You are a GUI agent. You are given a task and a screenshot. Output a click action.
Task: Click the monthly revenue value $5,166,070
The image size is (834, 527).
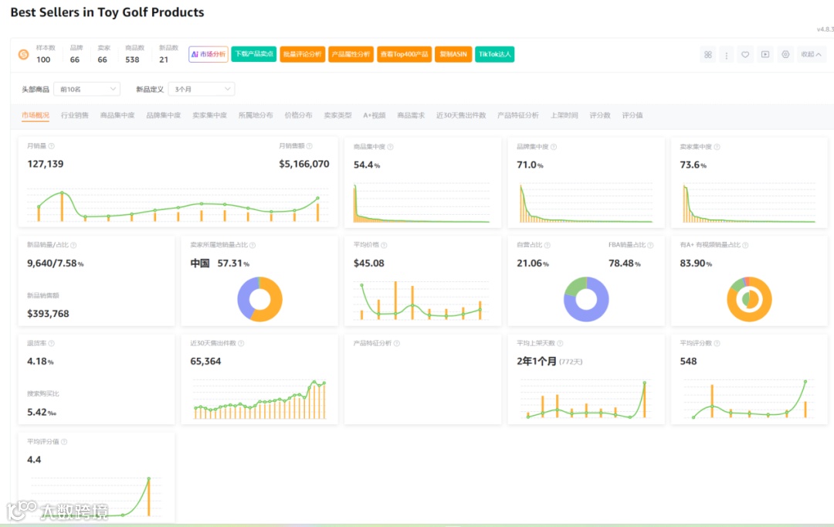click(x=304, y=164)
